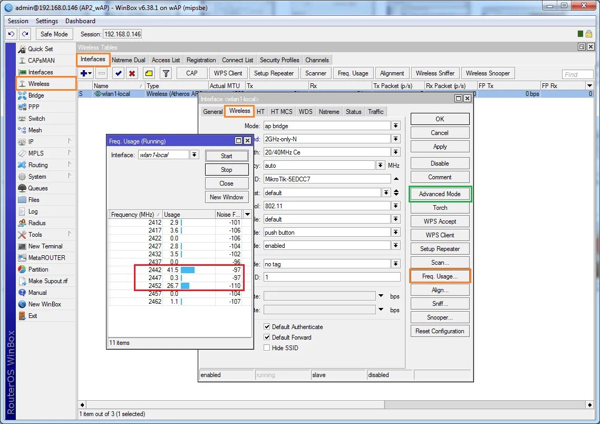The width and height of the screenshot is (600, 424).
Task: Switch to Nstreme Dual tab
Action: 128,60
